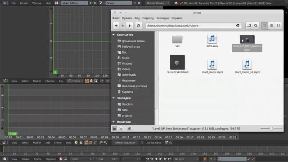The image size is (288, 162).
Task: Go forward in the Intro file manager
Action: (x=123, y=26)
